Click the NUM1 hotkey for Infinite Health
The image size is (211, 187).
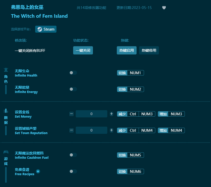click(x=135, y=73)
